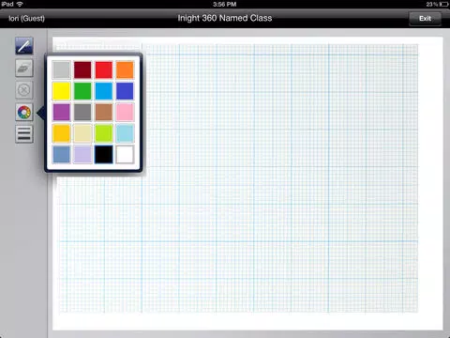450x338 pixels.
Task: Tap the lori (Guest) user label
Action: (26, 19)
